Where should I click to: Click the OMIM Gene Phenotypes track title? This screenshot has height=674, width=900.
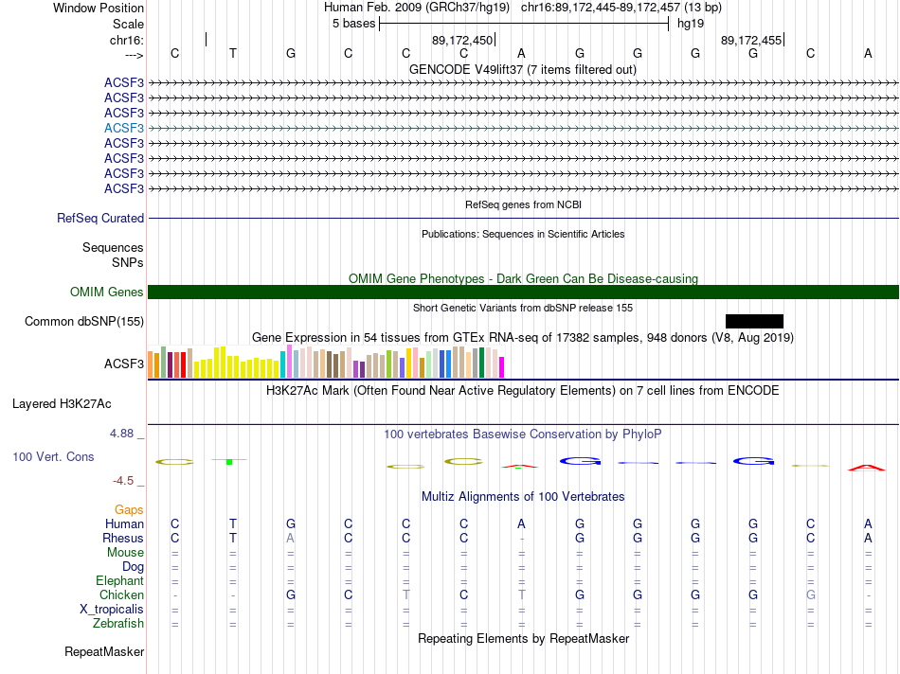pos(523,278)
